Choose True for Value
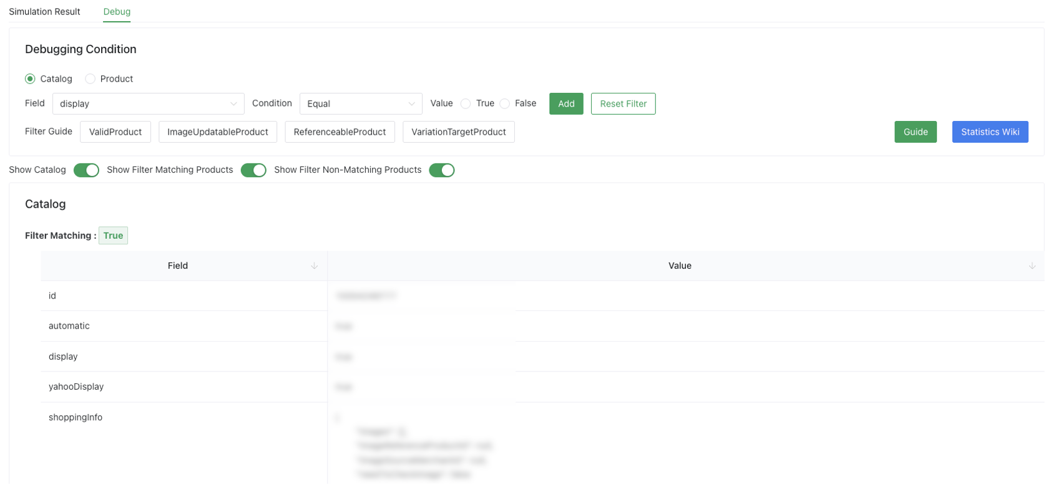The height and width of the screenshot is (485, 1051). pos(466,104)
